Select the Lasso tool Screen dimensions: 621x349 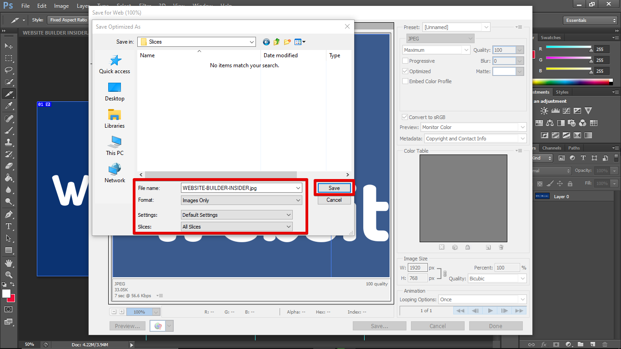click(9, 70)
